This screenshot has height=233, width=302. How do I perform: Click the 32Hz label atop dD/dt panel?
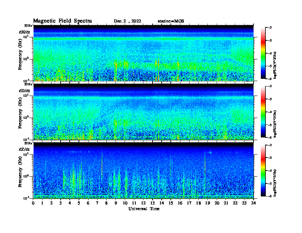pyautogui.click(x=28, y=84)
